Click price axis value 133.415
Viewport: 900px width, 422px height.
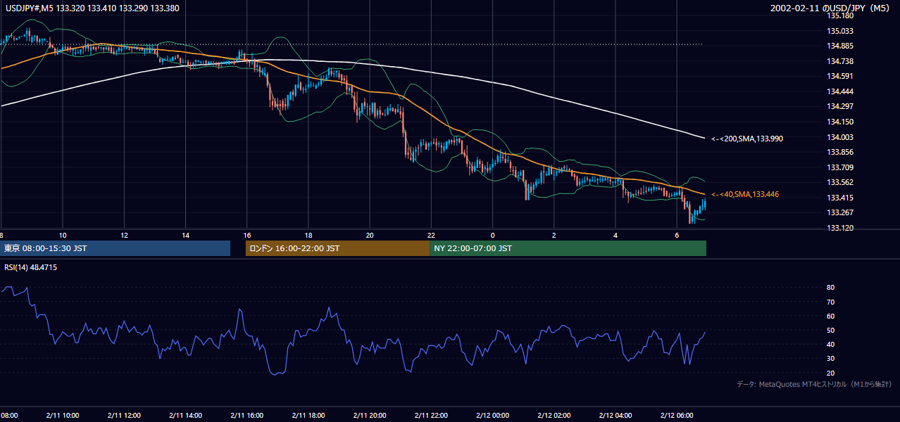tap(839, 198)
